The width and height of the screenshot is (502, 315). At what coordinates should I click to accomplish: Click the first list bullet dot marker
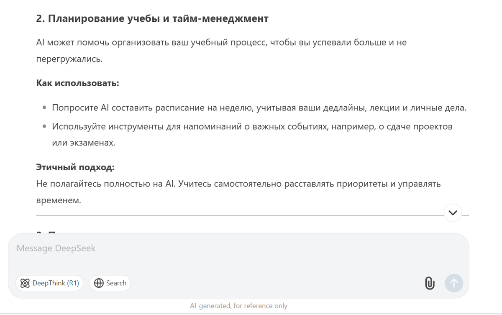(x=44, y=108)
